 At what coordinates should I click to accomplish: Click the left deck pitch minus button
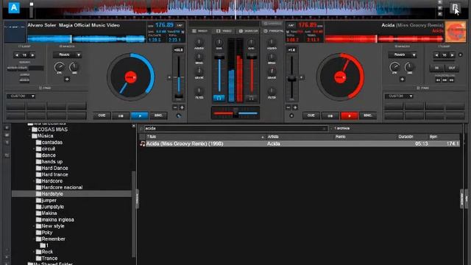pos(175,107)
